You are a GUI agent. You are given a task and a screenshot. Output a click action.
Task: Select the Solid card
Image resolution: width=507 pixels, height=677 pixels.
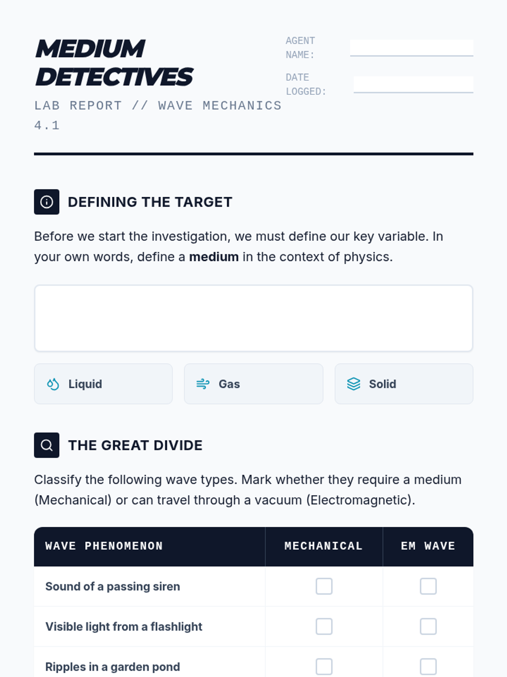pos(404,384)
